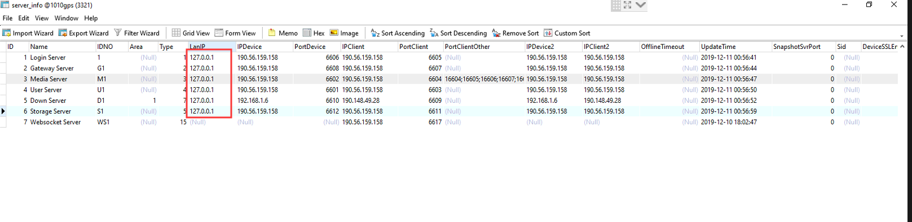This screenshot has height=222, width=912.
Task: Open the Import Wizard
Action: click(x=28, y=33)
